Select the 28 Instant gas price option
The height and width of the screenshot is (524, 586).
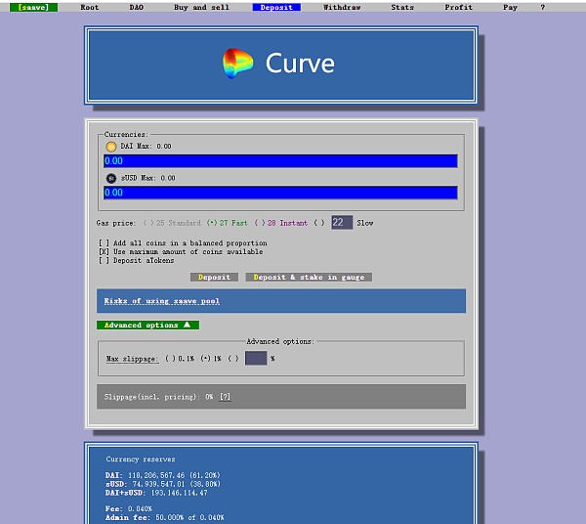[281, 223]
